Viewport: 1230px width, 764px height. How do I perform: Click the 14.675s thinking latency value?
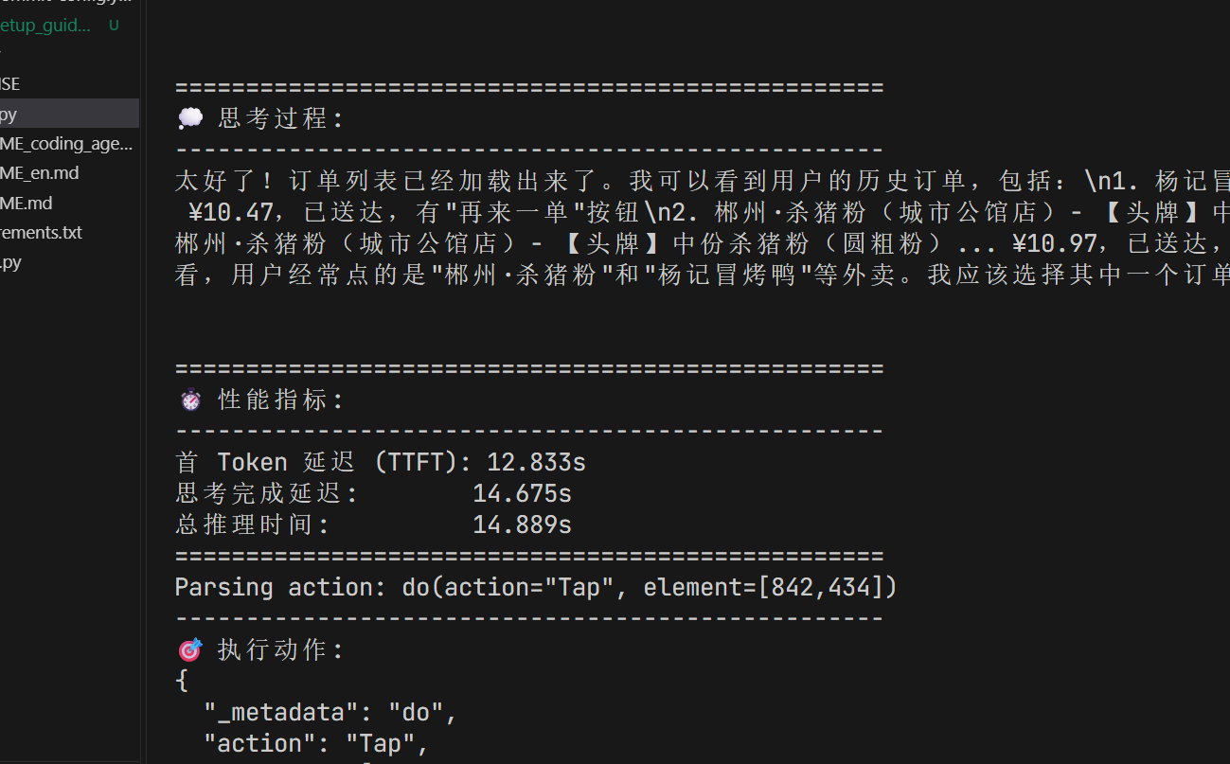(x=522, y=493)
